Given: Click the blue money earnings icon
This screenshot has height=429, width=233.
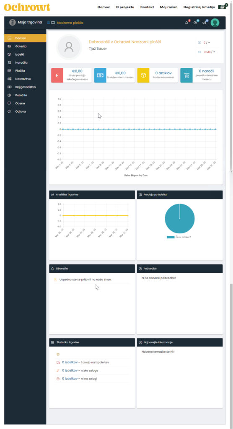Looking at the screenshot, I should [100, 75].
